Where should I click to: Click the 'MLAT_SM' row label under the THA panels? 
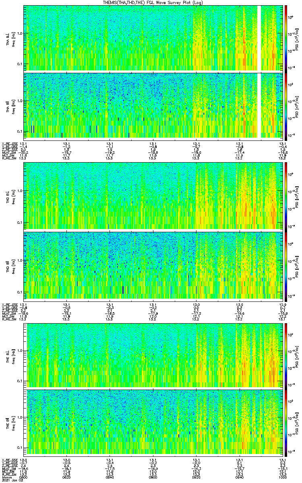8,153
